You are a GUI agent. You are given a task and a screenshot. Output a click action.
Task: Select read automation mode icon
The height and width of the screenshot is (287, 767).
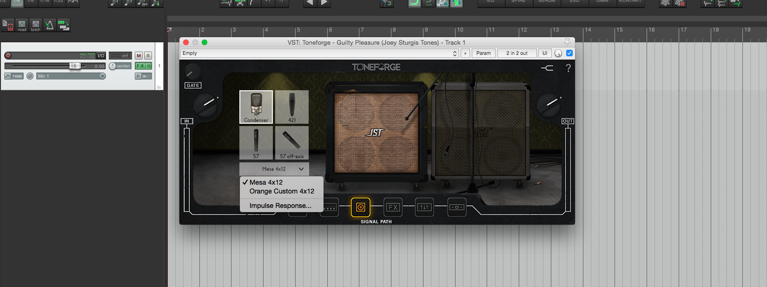point(22,25)
